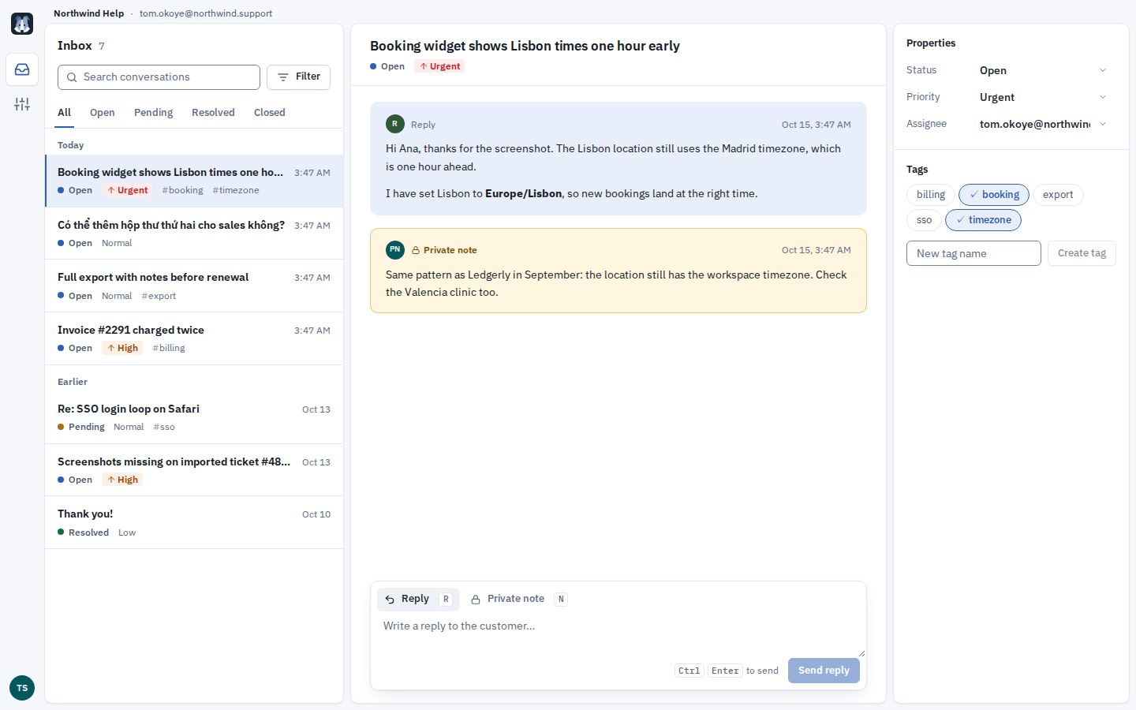Click the Urgent badge in the conversation header
This screenshot has height=710, width=1136.
439,66
